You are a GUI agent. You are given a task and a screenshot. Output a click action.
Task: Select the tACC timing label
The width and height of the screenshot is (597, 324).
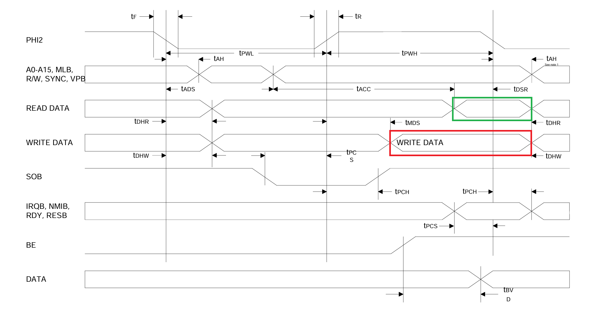363,89
